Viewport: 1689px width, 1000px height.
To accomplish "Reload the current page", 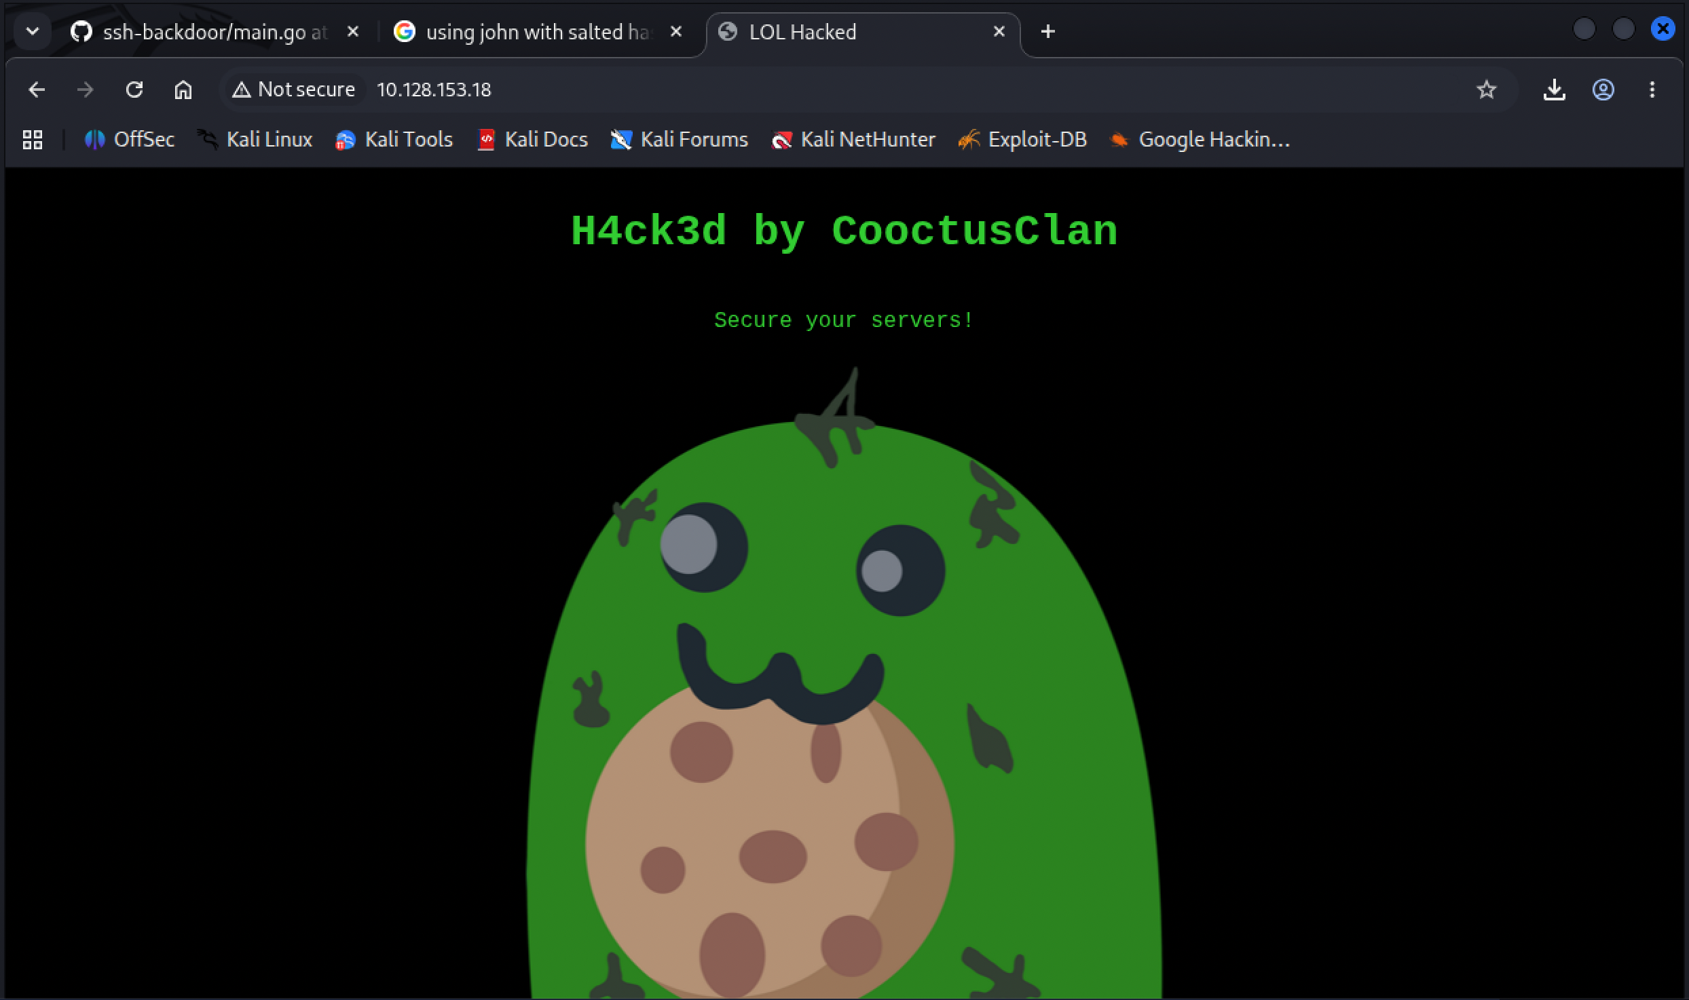I will (x=134, y=90).
